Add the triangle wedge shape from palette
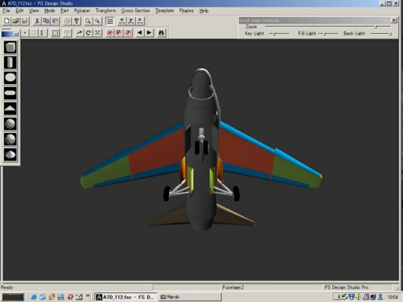The image size is (403, 302). [x=10, y=109]
